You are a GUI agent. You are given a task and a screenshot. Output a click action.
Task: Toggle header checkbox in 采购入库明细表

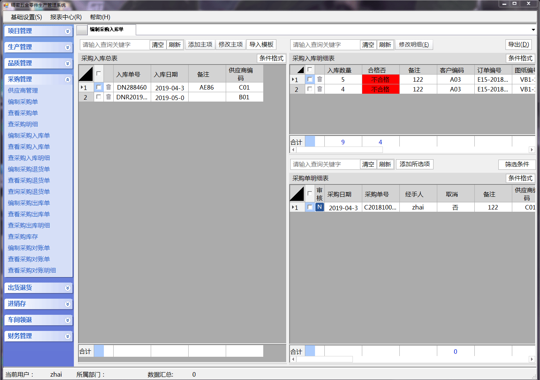tap(310, 69)
